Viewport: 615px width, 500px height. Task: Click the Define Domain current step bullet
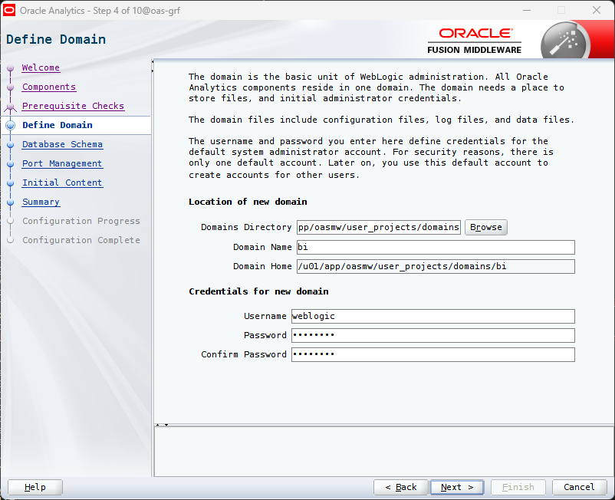point(10,125)
